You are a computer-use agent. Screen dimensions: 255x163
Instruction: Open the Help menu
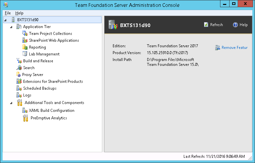[19, 13]
